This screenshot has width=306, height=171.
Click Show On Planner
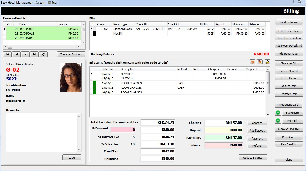point(289,129)
